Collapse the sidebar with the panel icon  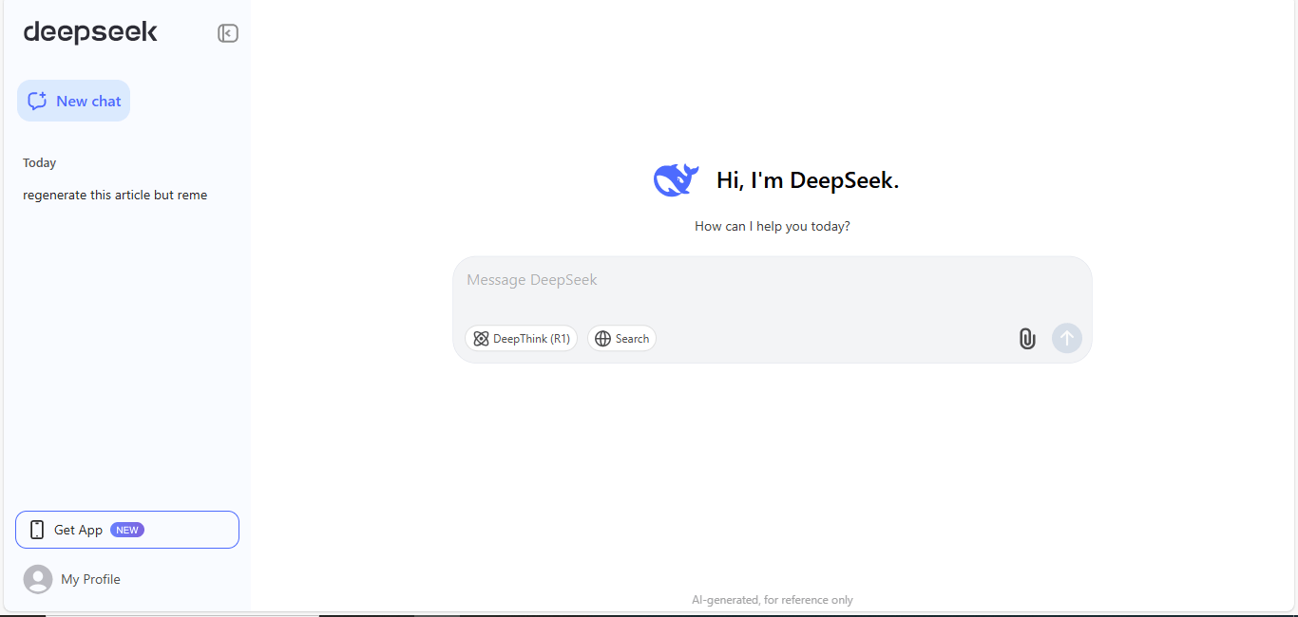click(x=228, y=33)
